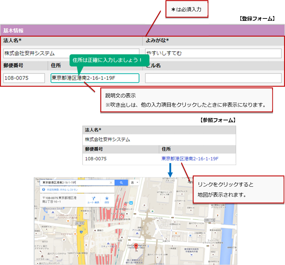
Task: Click the 付近を検索 location pin icon
Action: point(44,190)
